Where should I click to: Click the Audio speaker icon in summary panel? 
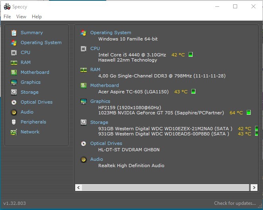84,160
